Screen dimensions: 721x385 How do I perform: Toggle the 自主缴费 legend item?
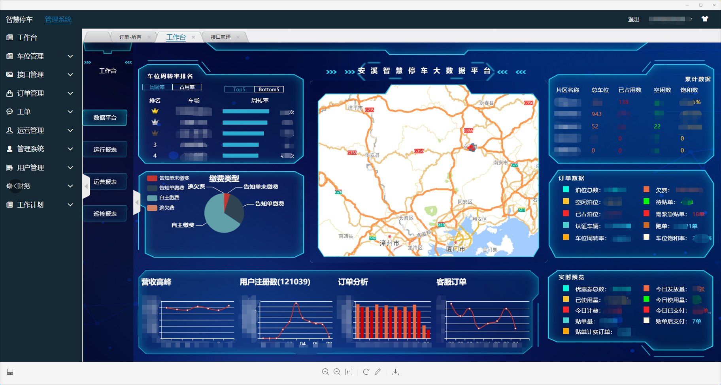pyautogui.click(x=164, y=198)
